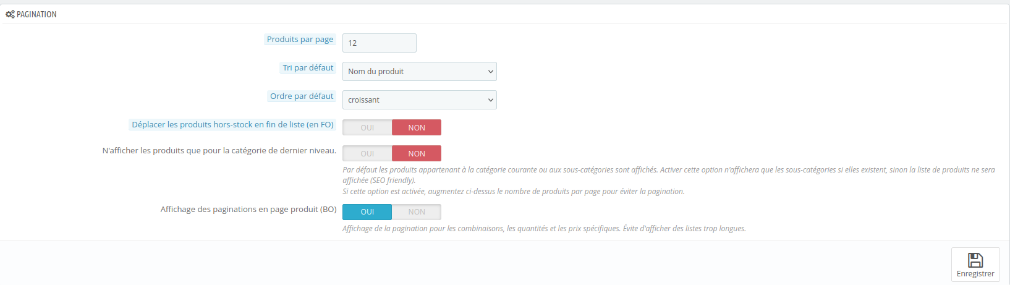Enable OUI for moving out-of-stock products to end
The image size is (1010, 285).
point(367,127)
